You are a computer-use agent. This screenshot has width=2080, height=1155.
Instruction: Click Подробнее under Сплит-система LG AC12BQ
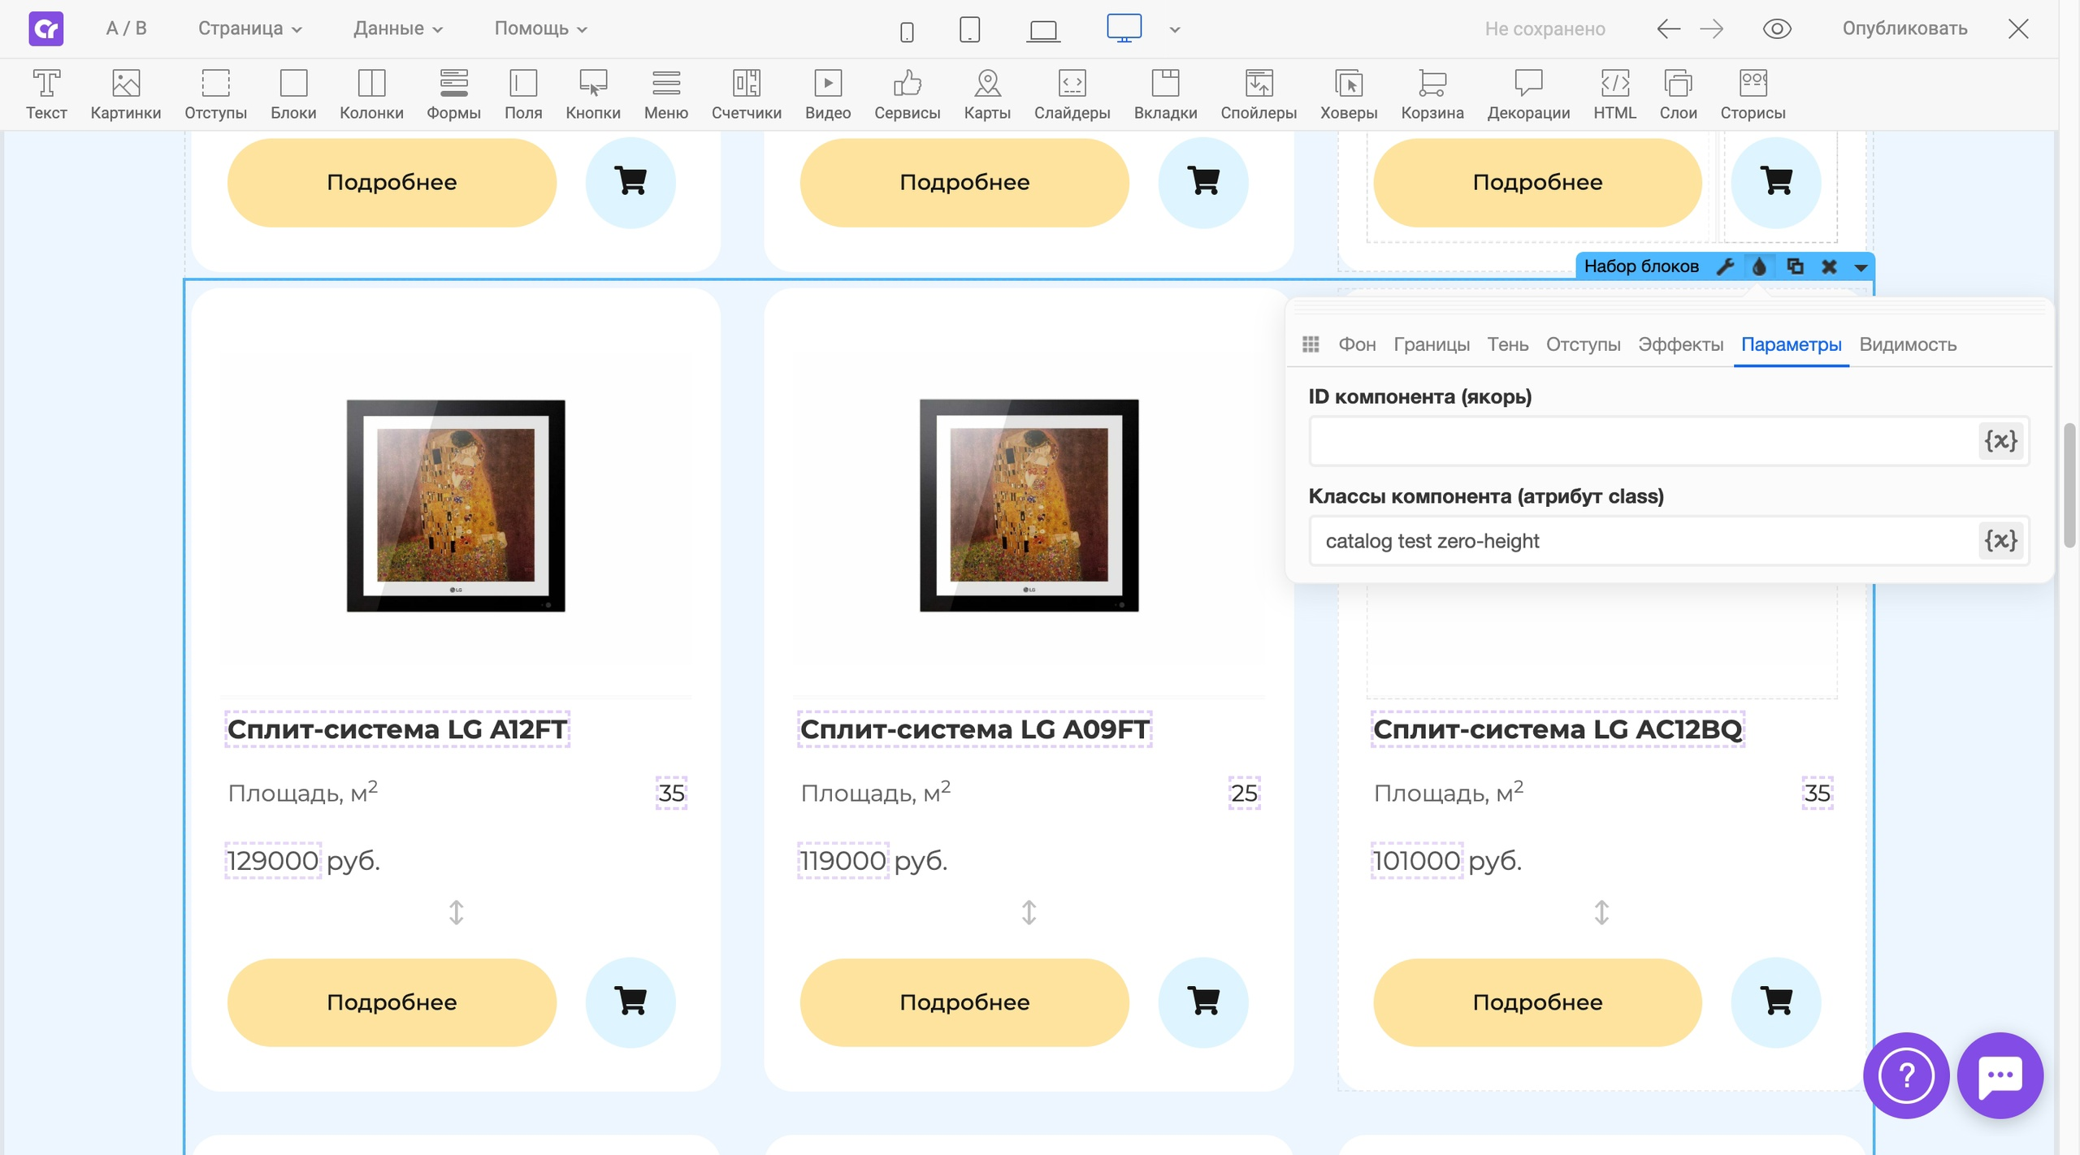[1537, 1002]
